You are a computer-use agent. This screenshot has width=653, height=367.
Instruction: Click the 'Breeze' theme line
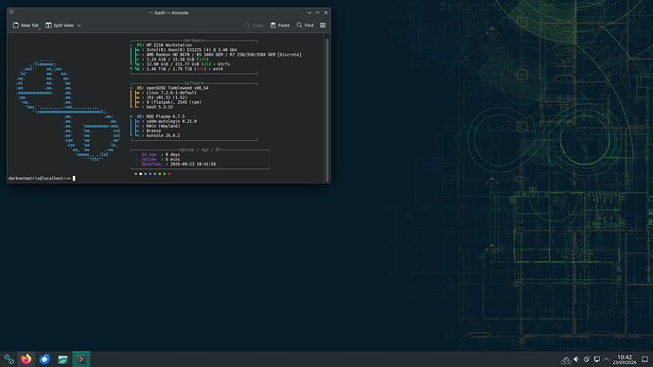coord(153,131)
